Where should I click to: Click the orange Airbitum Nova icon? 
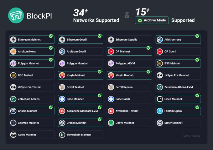[13, 52]
